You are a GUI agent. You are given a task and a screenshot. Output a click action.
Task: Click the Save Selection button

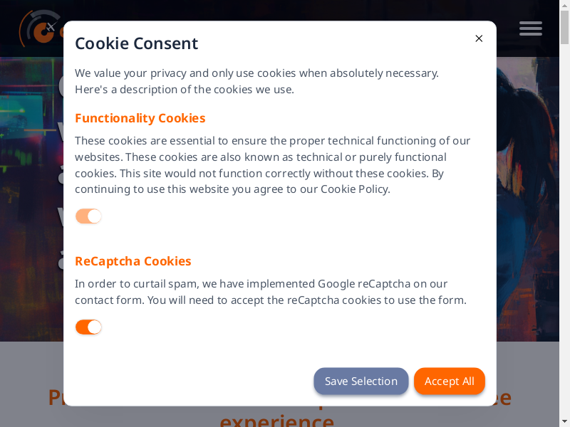(x=361, y=381)
